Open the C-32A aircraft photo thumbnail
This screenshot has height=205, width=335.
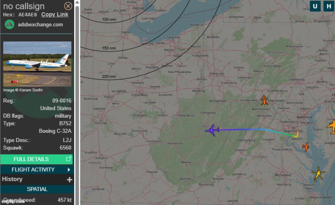pos(37,64)
